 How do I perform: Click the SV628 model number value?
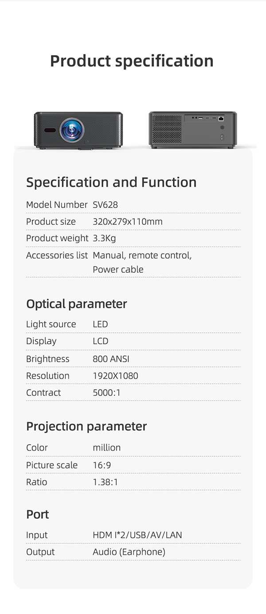coord(105,205)
